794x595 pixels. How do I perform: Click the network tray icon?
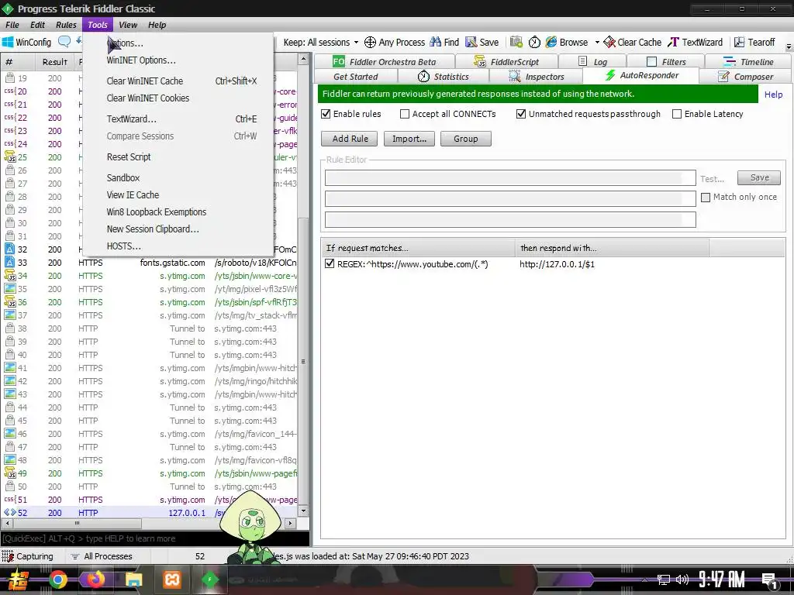(x=663, y=580)
